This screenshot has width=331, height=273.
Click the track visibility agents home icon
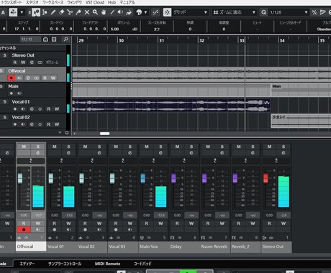click(x=45, y=40)
